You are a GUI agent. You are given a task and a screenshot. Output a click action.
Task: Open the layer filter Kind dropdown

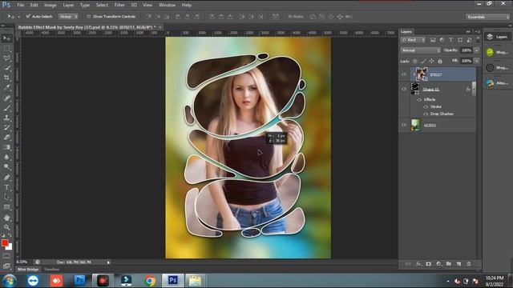click(x=414, y=40)
